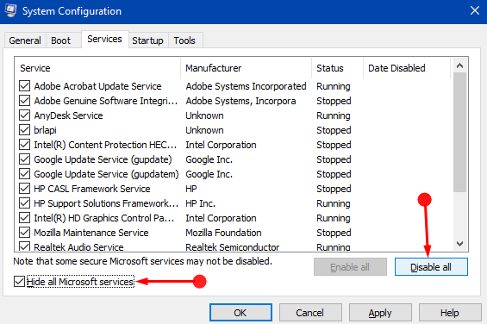Select the Adobe Acrobat Update Service name

click(x=97, y=86)
